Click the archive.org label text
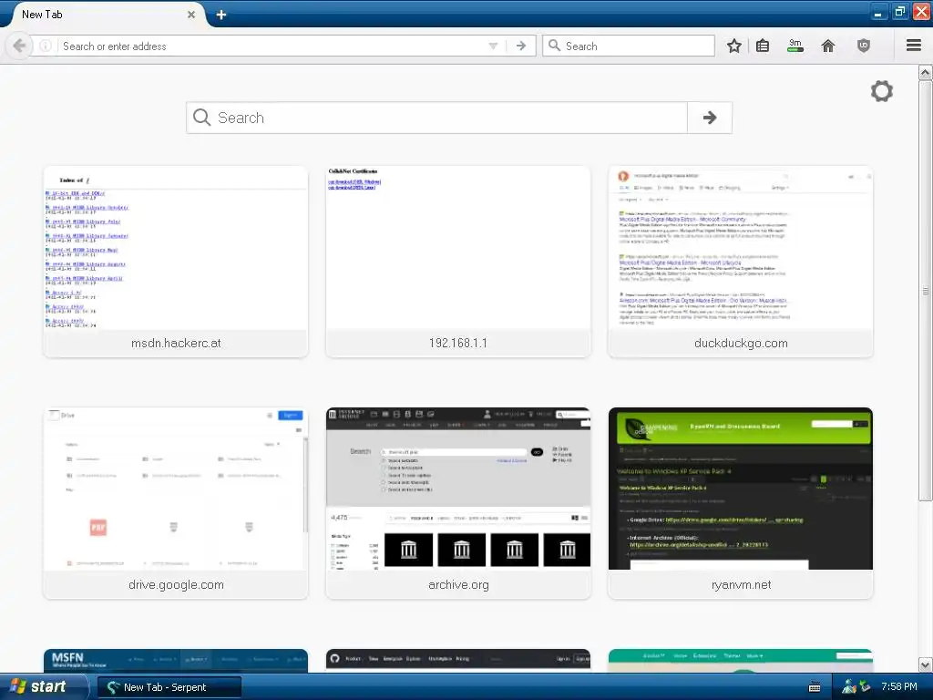933x700 pixels. [458, 585]
